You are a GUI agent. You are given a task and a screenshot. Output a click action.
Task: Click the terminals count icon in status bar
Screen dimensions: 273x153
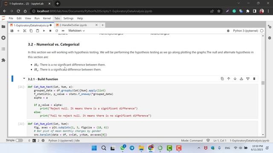click(x=34, y=141)
